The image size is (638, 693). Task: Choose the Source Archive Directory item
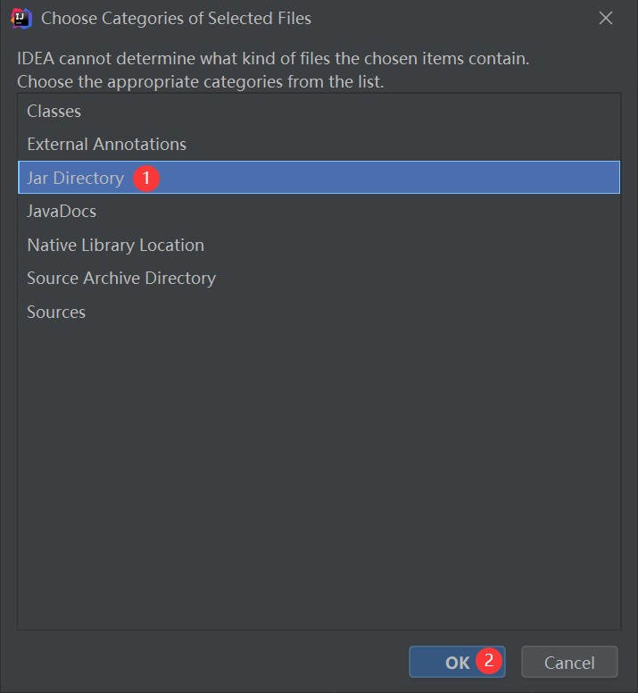click(x=319, y=278)
